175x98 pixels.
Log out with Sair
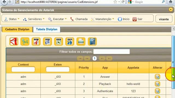click(x=137, y=19)
